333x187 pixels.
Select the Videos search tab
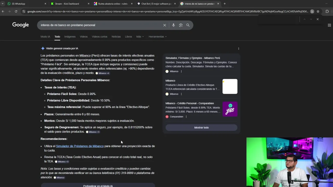pos(84,37)
